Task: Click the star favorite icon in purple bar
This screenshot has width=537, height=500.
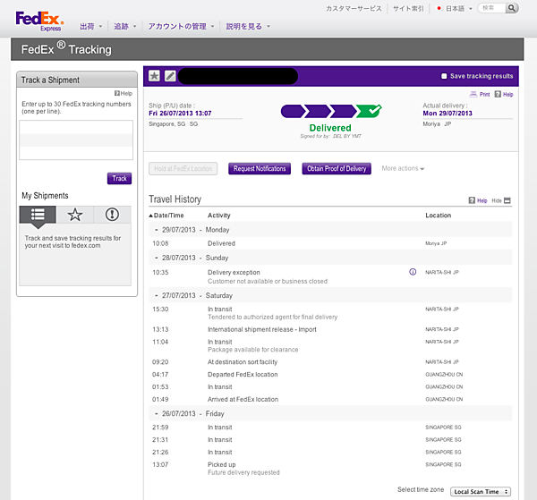Action: (x=154, y=76)
